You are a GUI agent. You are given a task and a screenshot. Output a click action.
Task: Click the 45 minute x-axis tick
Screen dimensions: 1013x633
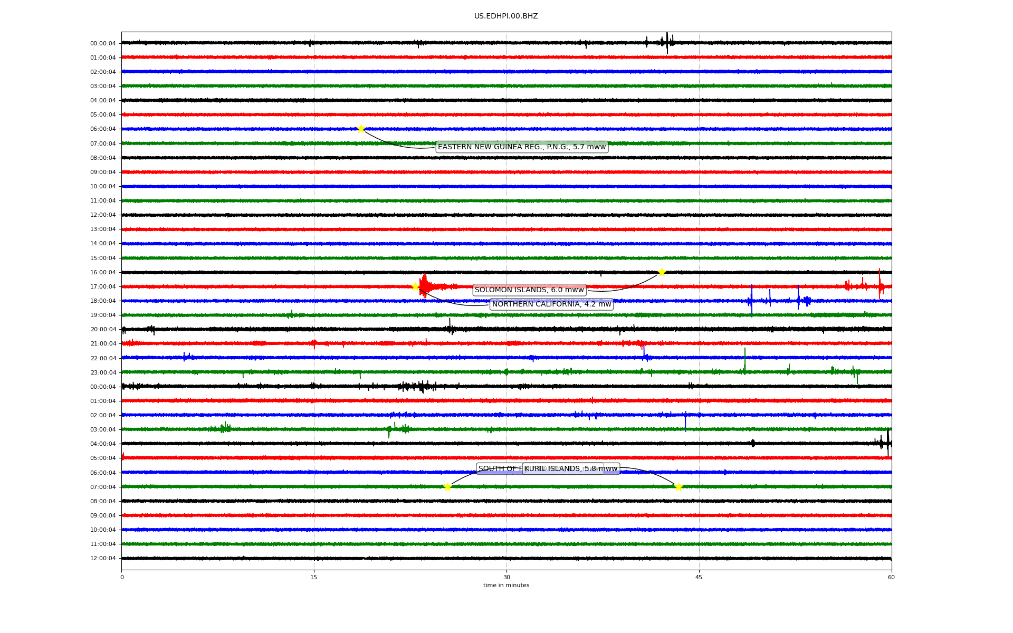[x=699, y=577]
